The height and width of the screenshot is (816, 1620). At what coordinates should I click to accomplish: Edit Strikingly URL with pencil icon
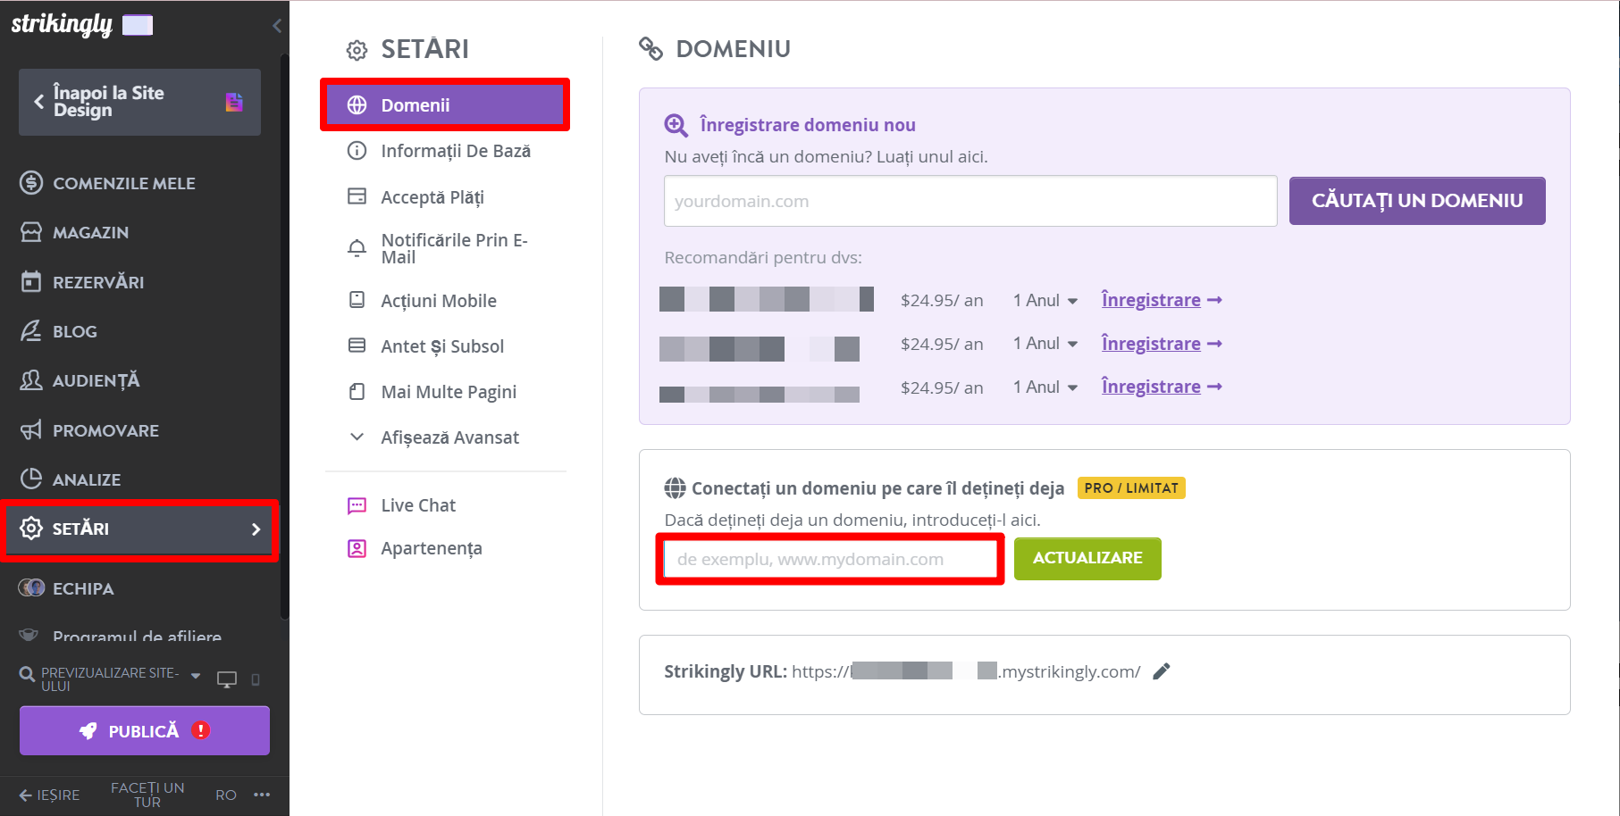[x=1162, y=671]
